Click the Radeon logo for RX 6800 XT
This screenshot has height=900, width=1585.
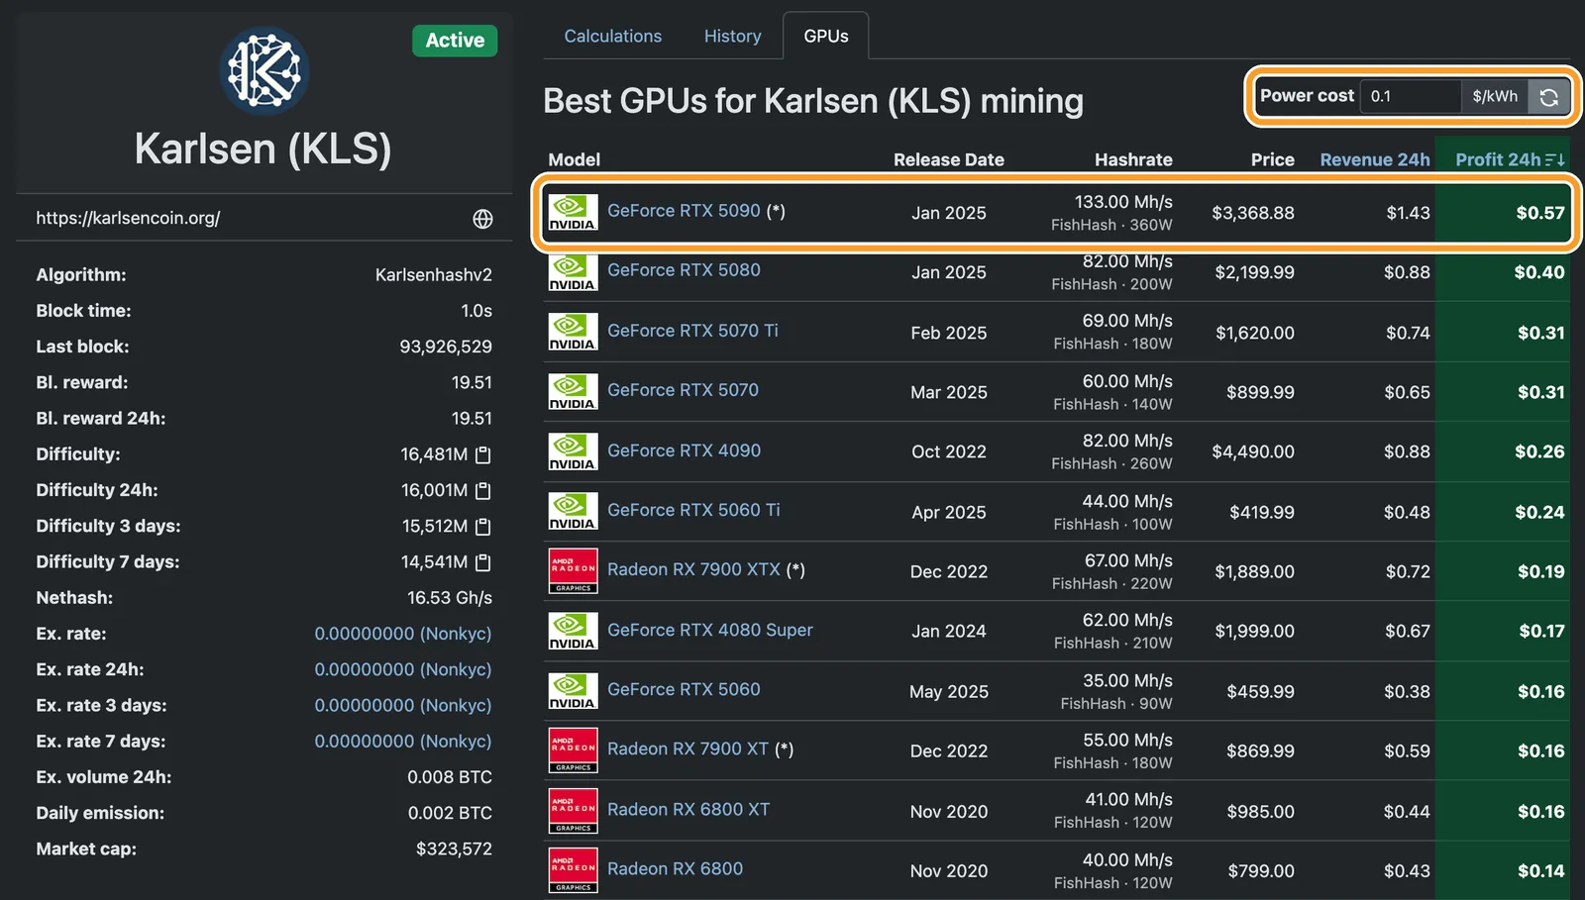click(x=573, y=811)
